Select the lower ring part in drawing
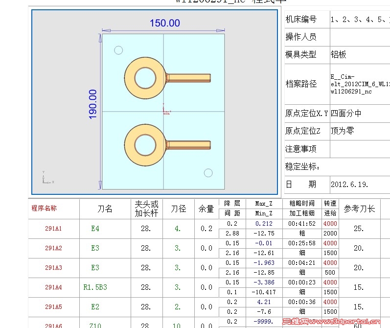Screen dimensions: 390x328 [x=167, y=145]
